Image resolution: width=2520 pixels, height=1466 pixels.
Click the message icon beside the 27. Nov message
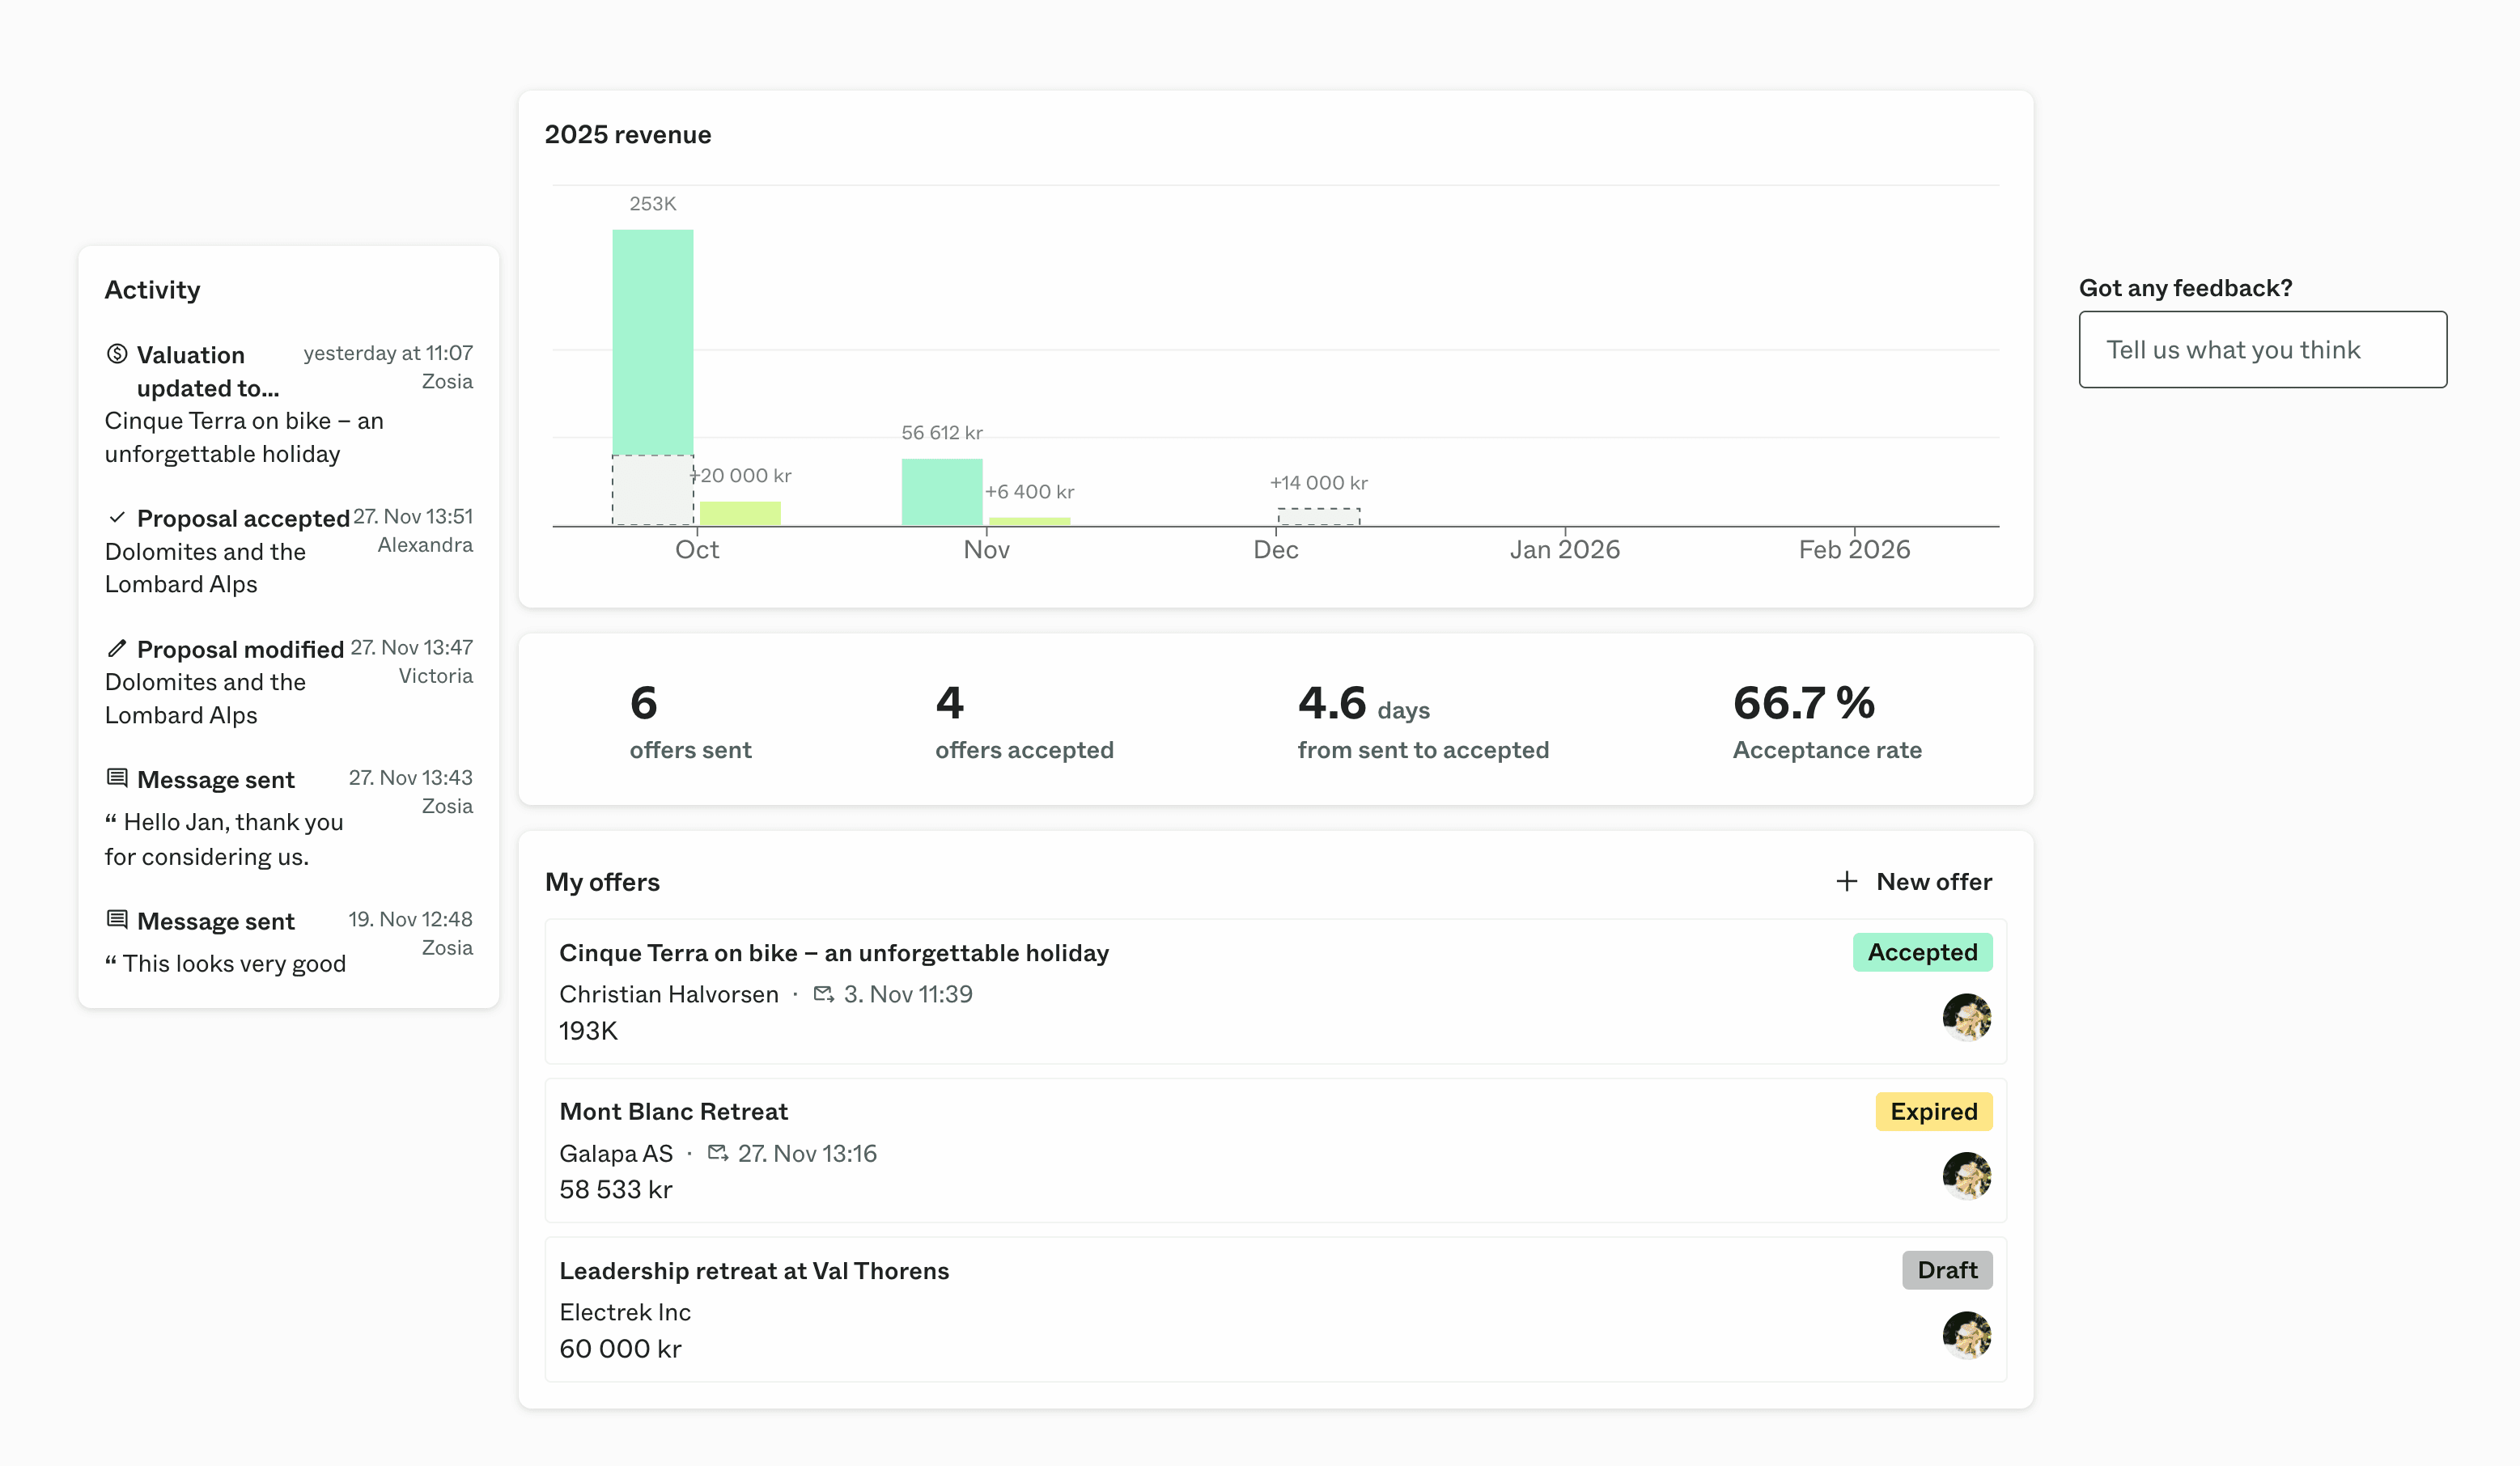(x=117, y=777)
